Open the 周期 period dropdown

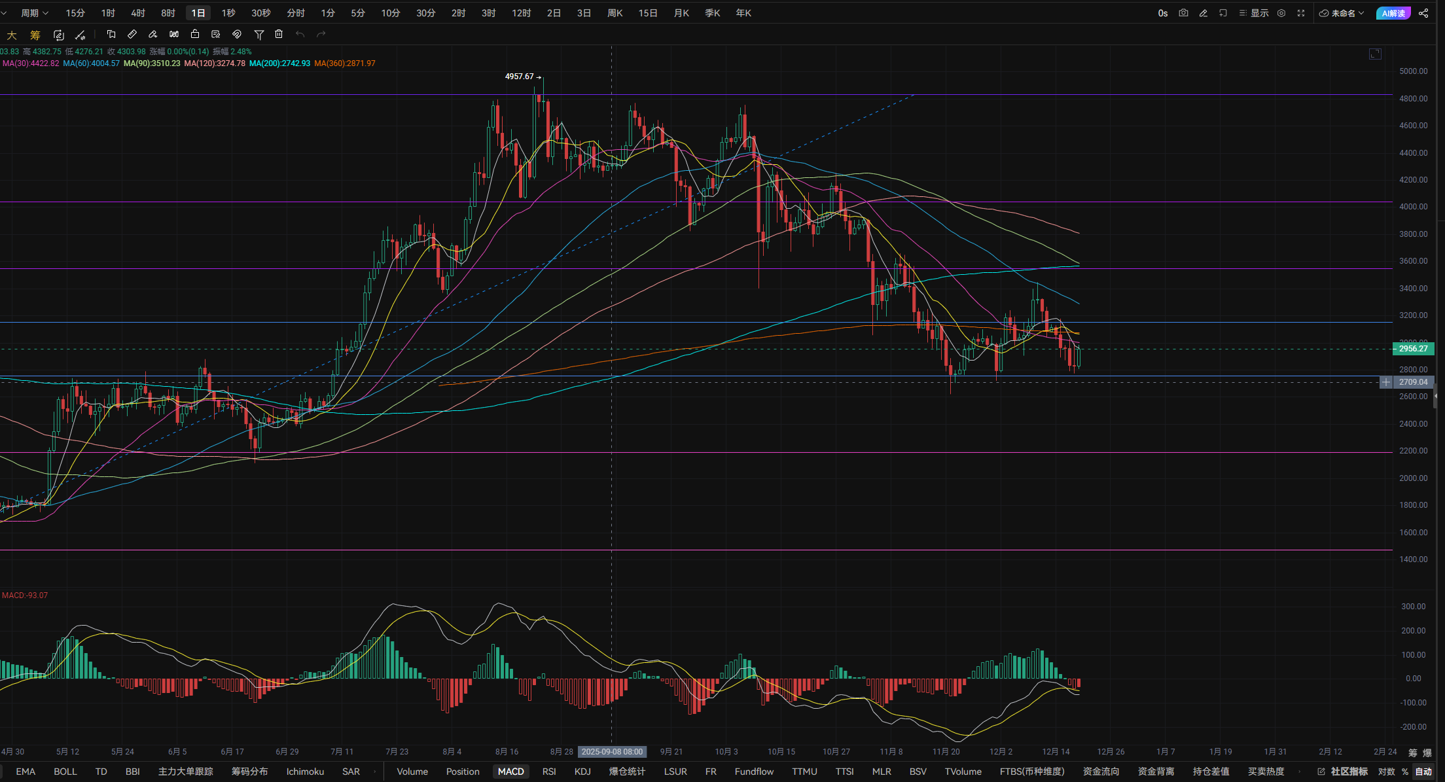(x=34, y=13)
